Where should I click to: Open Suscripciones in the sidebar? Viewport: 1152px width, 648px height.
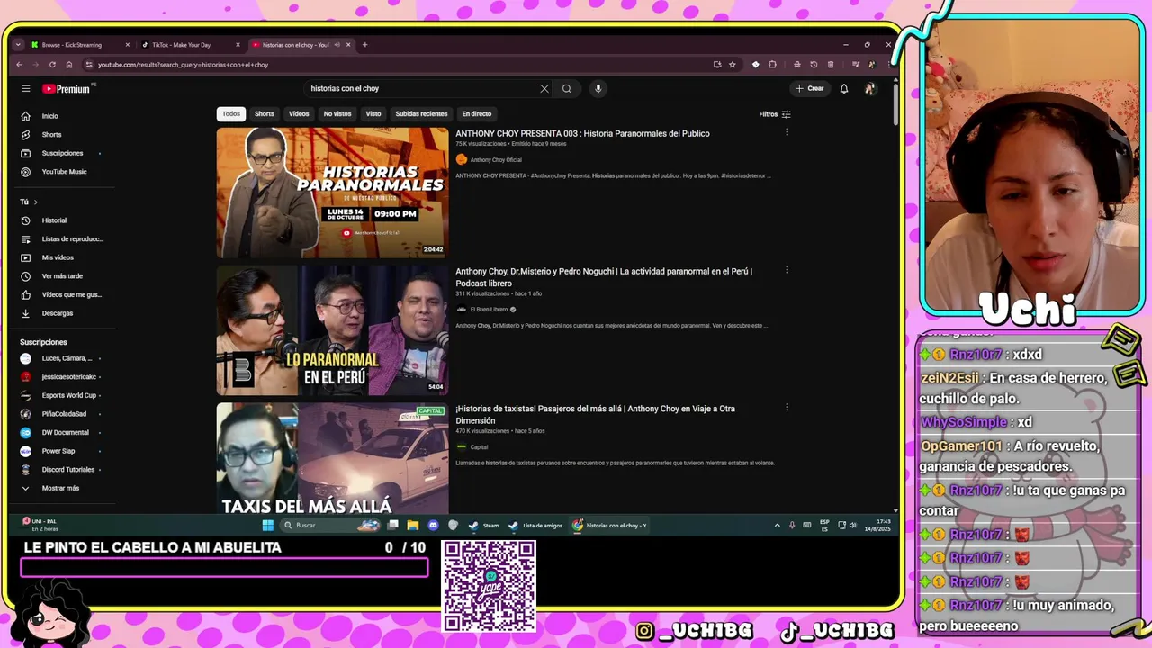click(63, 153)
